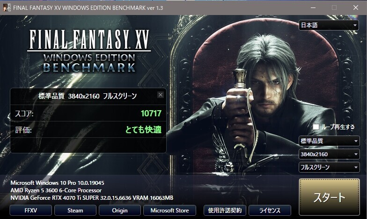This screenshot has width=367, height=219.
Task: Open the Steam store button
Action: [75, 210]
